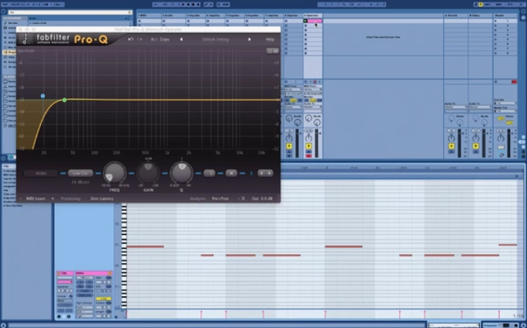Change the 12 dB display range
Viewport: 527px width, 328px height.
272,51
